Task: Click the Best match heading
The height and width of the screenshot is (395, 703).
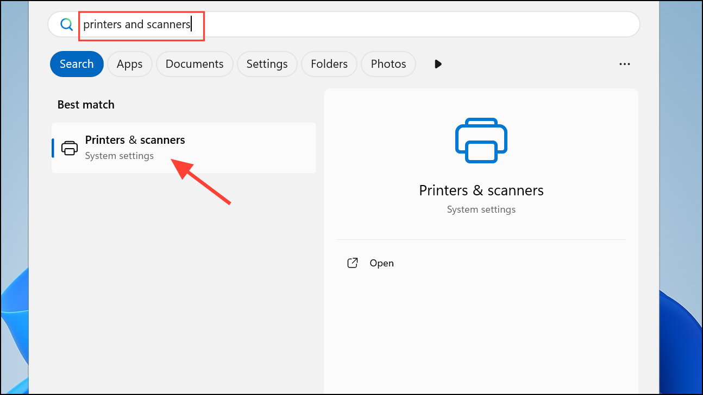Action: click(86, 105)
